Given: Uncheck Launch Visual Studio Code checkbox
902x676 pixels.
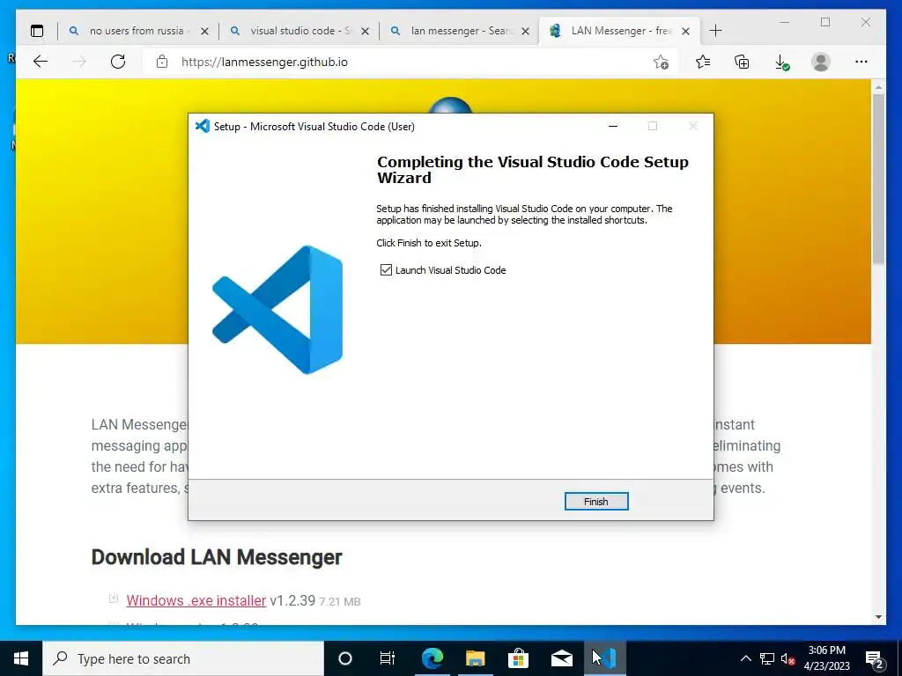Looking at the screenshot, I should (386, 270).
